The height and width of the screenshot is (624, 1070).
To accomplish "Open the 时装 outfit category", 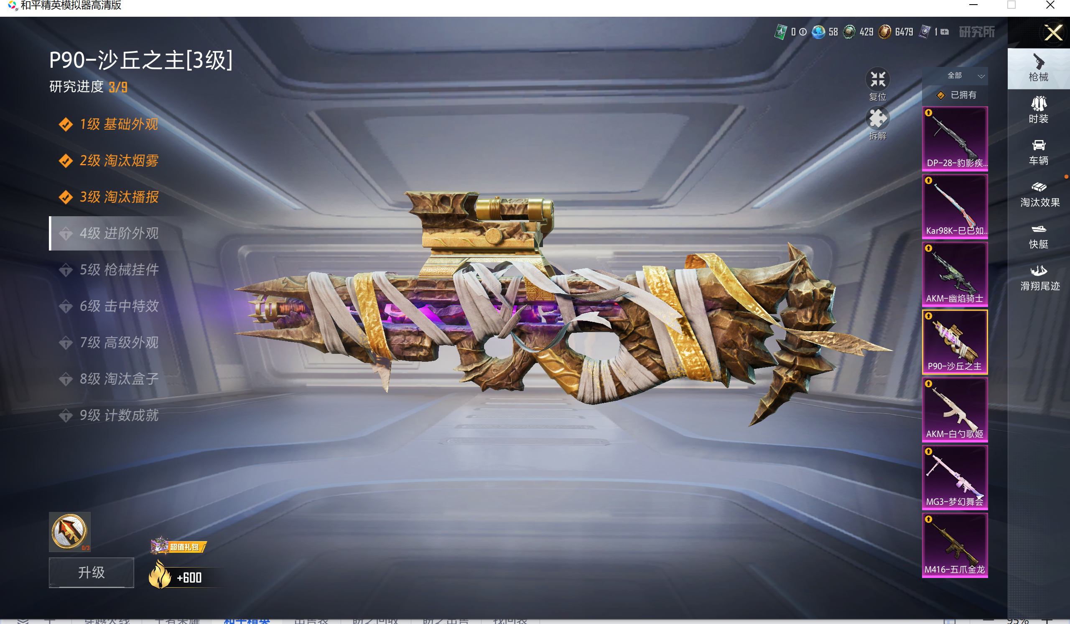I will [x=1038, y=110].
